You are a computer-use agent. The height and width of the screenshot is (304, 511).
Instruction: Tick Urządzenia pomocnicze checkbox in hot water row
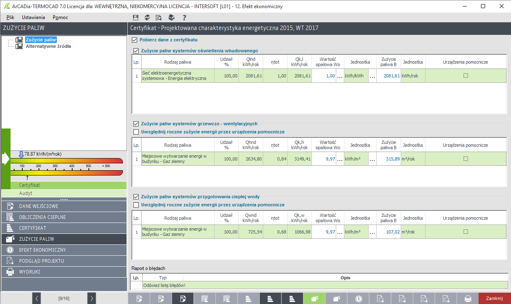(x=466, y=232)
